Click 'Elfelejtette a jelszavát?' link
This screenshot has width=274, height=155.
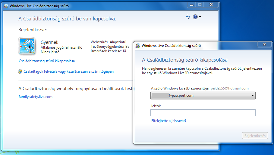pos(169,121)
